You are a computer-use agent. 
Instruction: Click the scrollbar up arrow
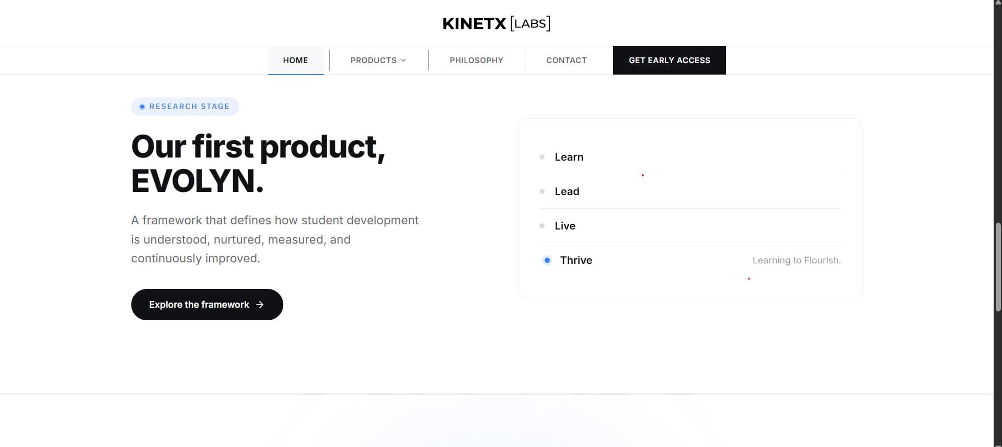(x=998, y=3)
